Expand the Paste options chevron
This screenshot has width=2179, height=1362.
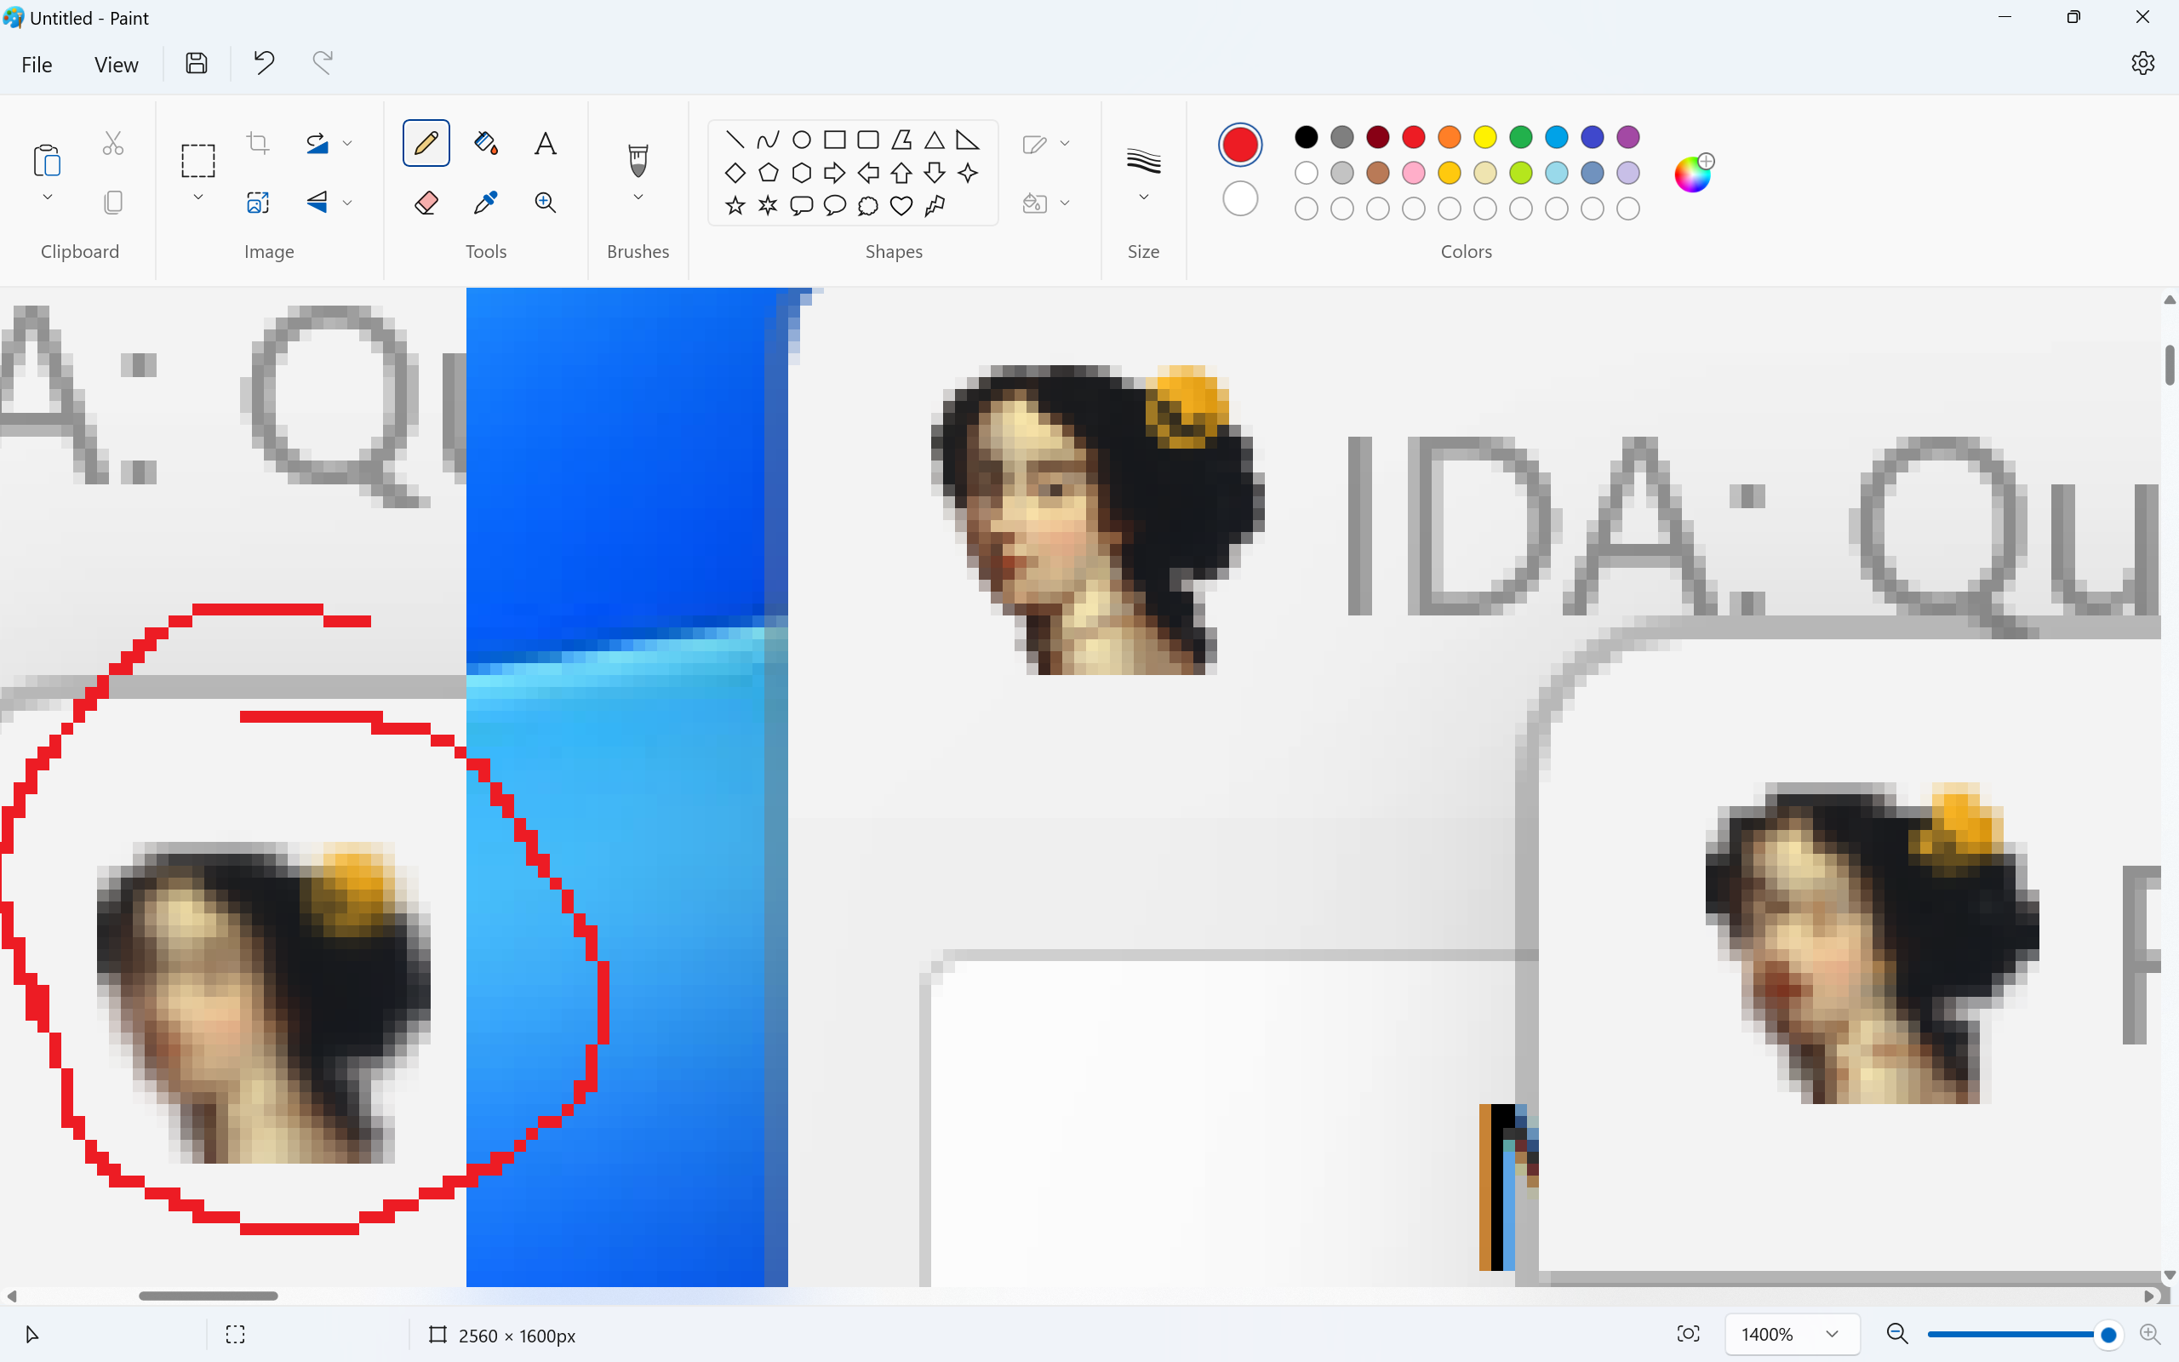[x=48, y=197]
